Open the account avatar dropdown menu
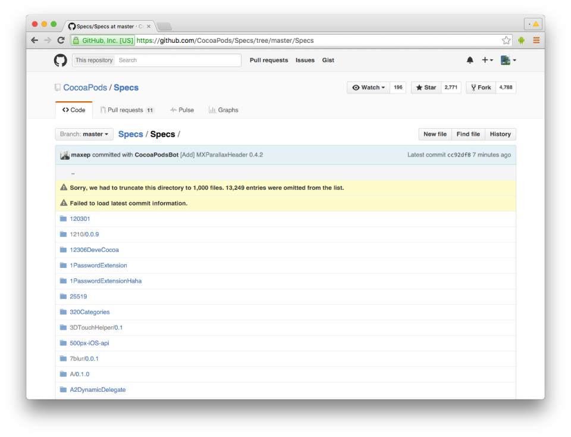 [507, 60]
